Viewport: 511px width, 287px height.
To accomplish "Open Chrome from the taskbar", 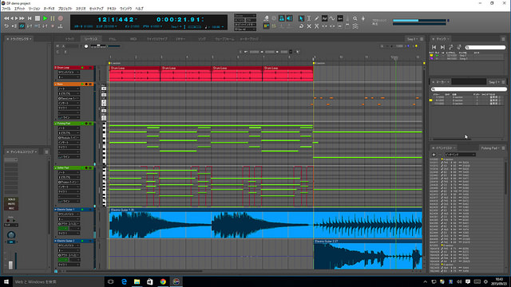I will pos(163,281).
